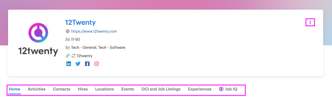
Task: Select the Home tab
Action: pyautogui.click(x=15, y=89)
